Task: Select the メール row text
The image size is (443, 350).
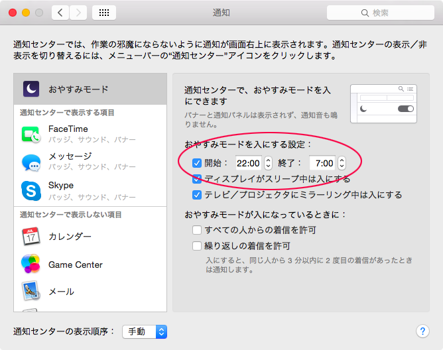Action: point(61,292)
